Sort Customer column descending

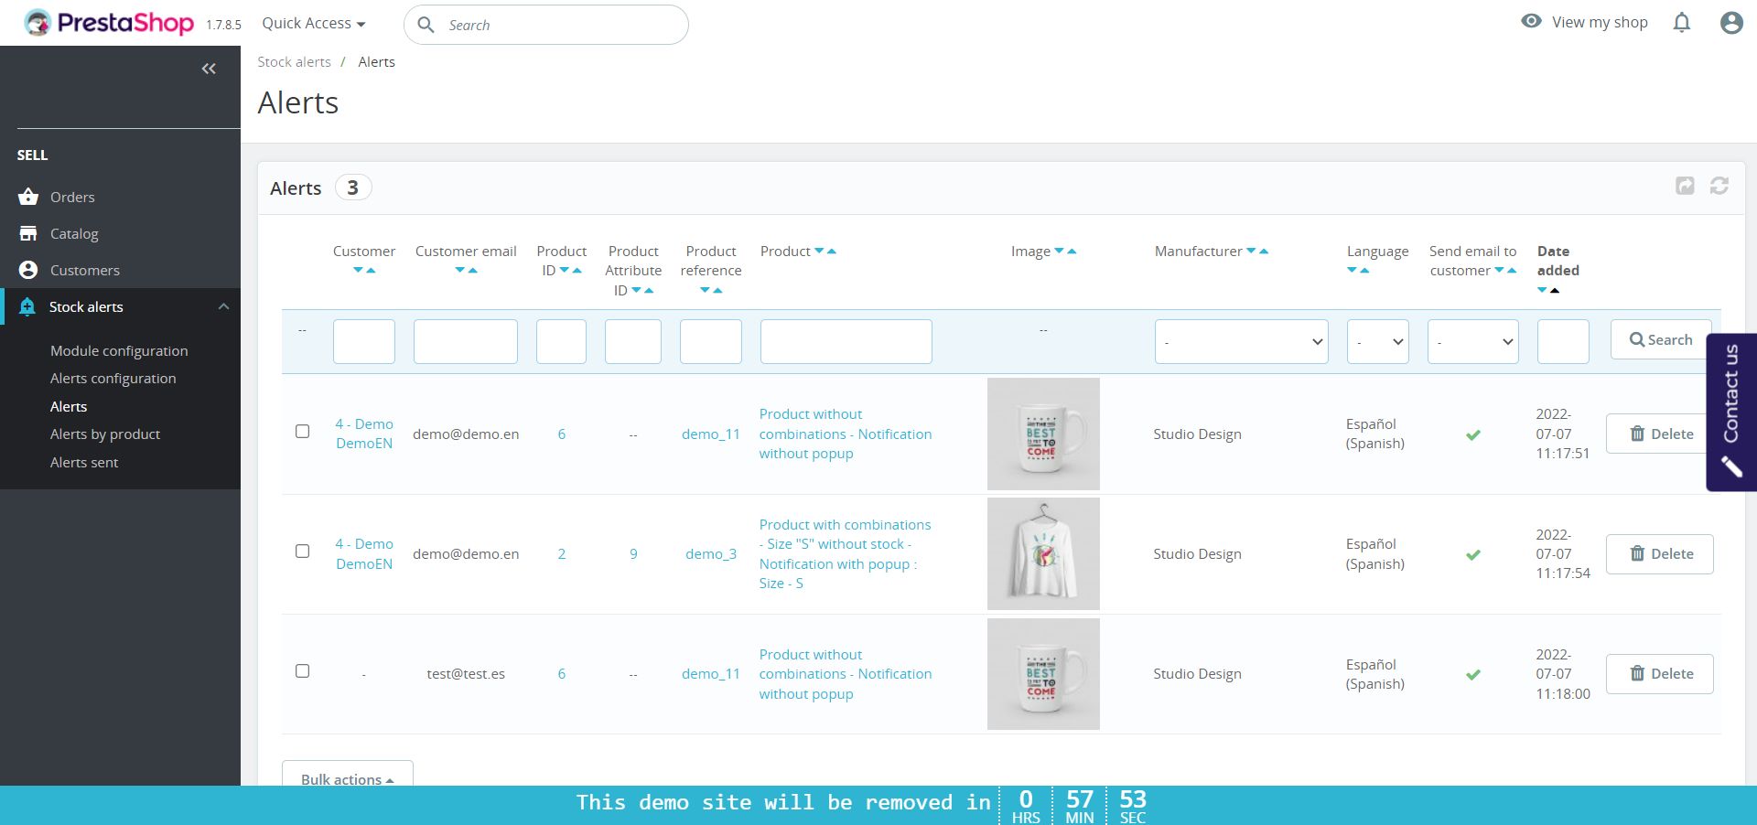point(359,271)
